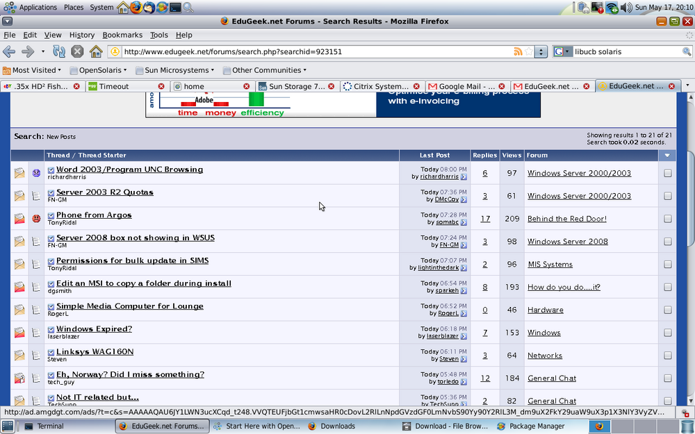Open the dropdown arrow in the Forum header column
This screenshot has height=434, width=695.
click(x=667, y=155)
